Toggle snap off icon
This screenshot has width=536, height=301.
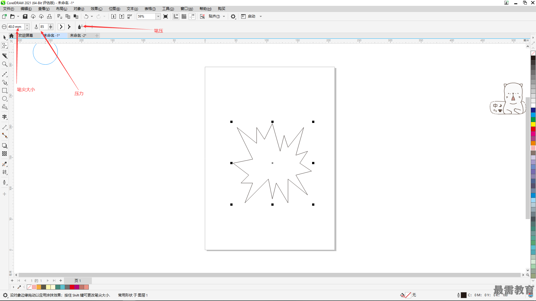tap(202, 16)
